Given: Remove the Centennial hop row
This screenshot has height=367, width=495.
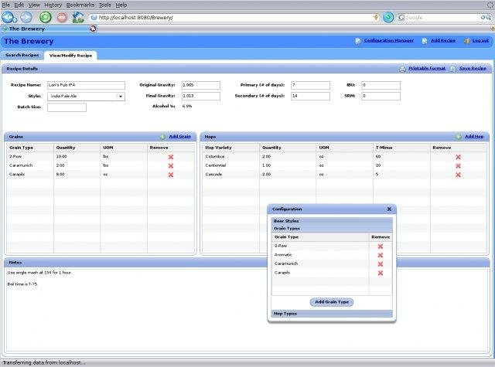Looking at the screenshot, I should coord(458,165).
